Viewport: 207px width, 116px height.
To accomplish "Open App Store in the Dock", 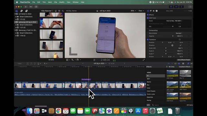I will (138, 111).
